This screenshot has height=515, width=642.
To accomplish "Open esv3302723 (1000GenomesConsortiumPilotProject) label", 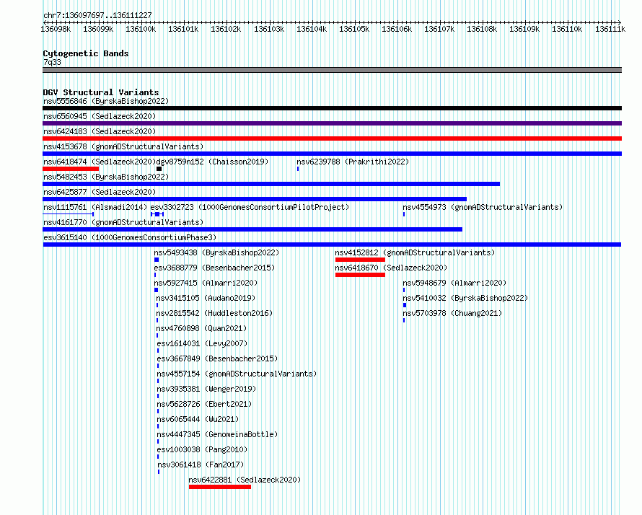I will coord(250,207).
